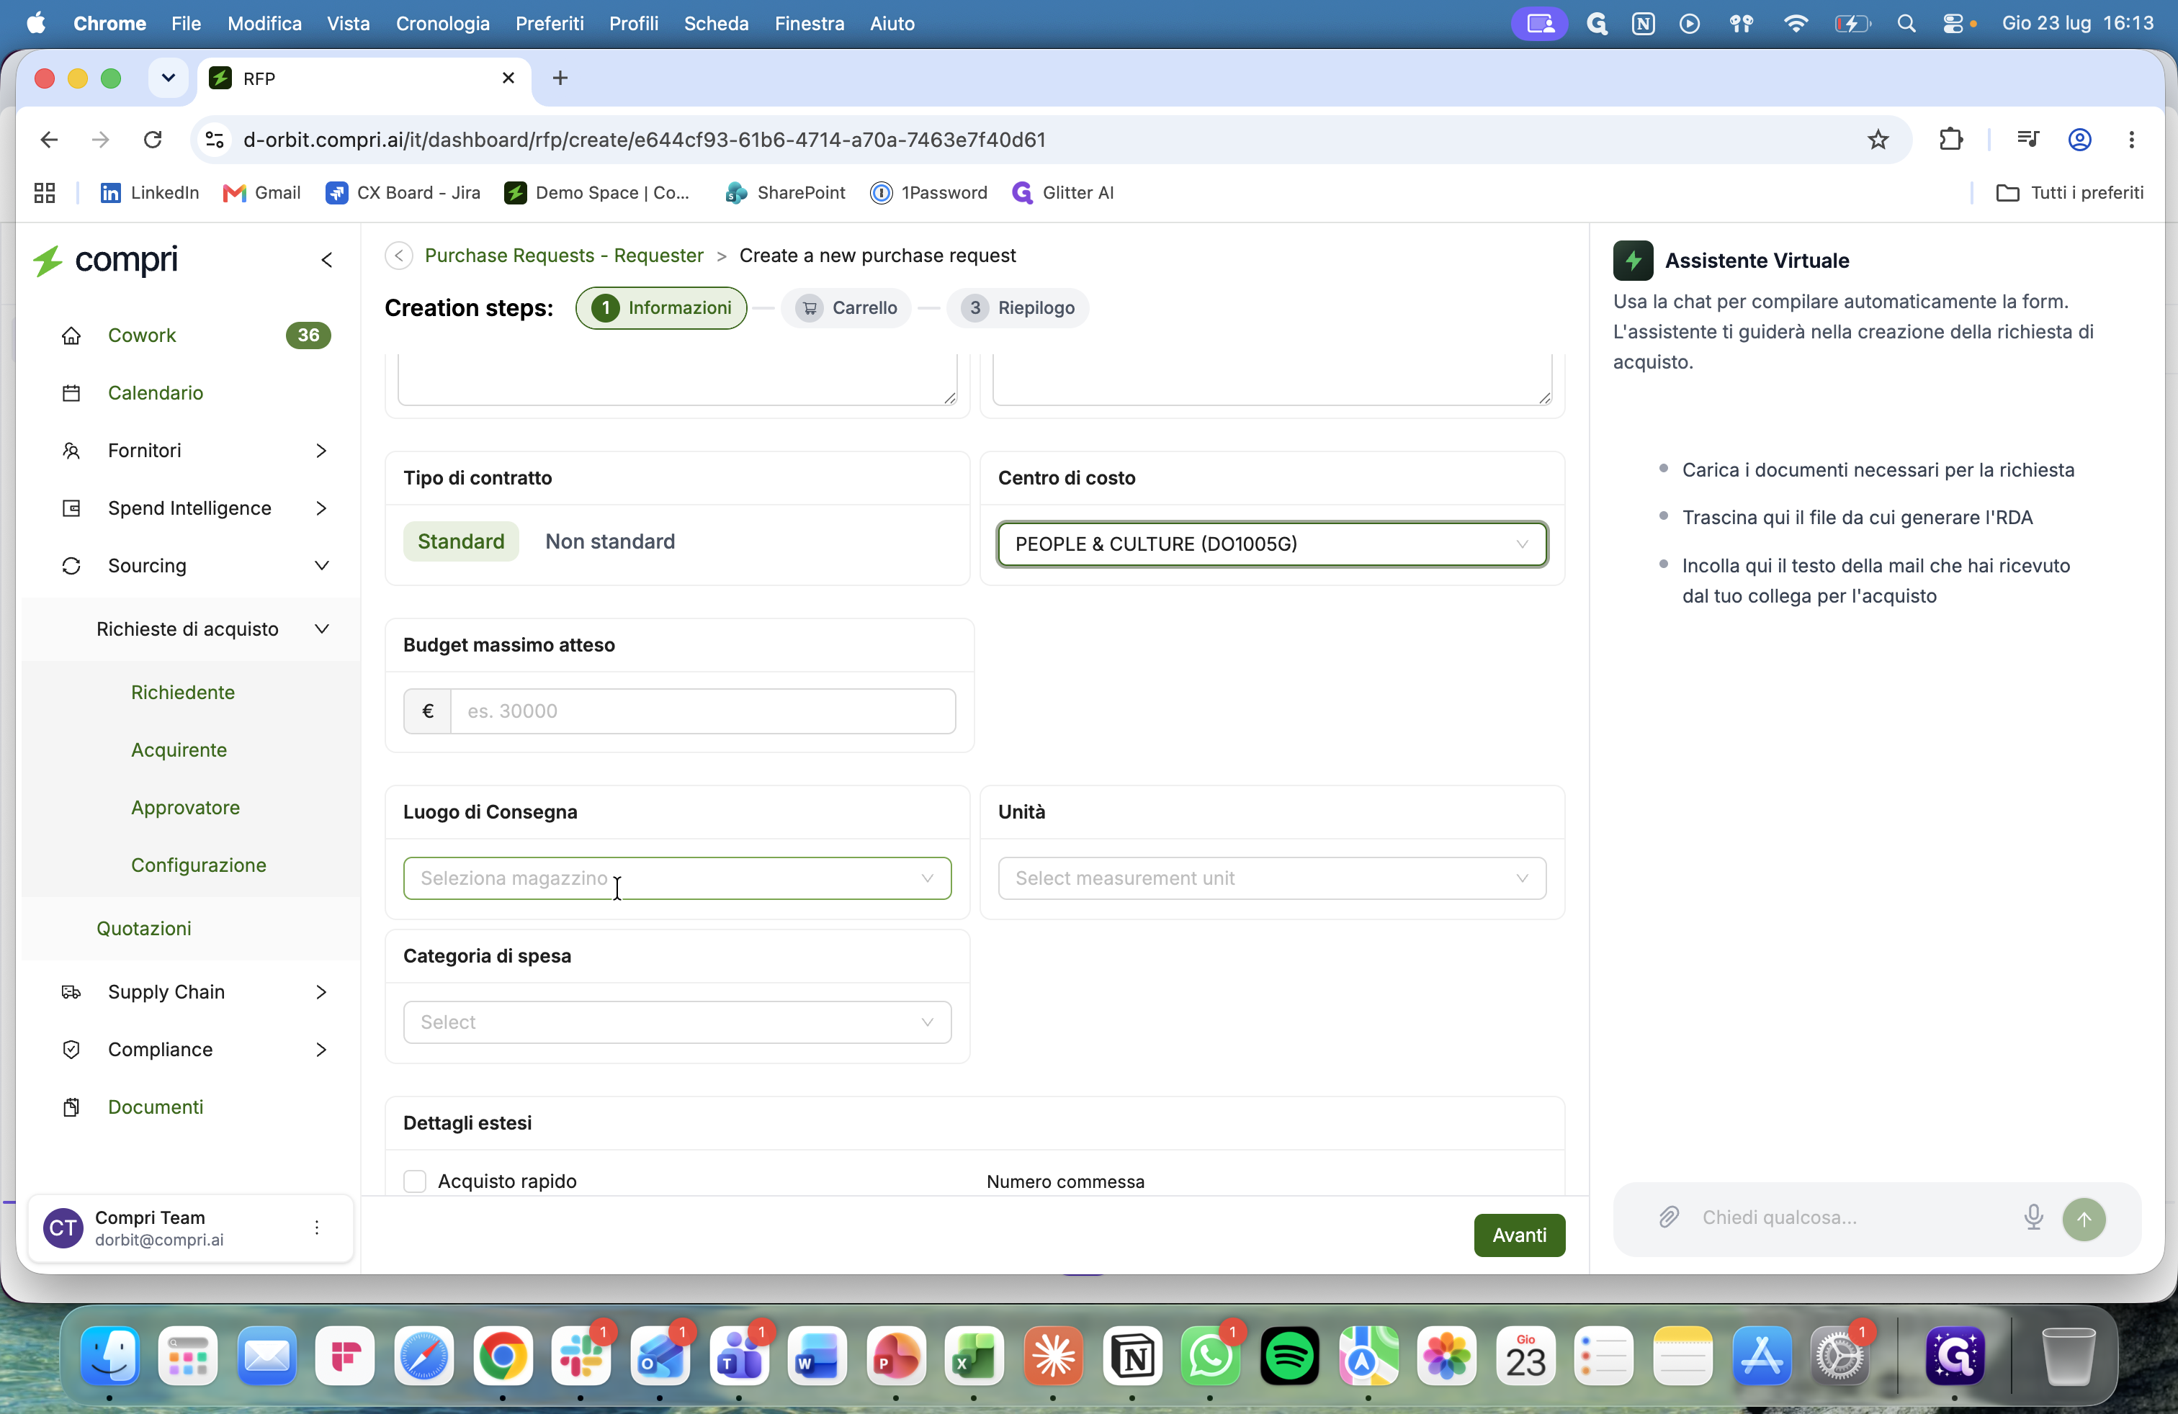The width and height of the screenshot is (2178, 1414).
Task: Open Tutti i preferiti folder
Action: pos(2070,193)
